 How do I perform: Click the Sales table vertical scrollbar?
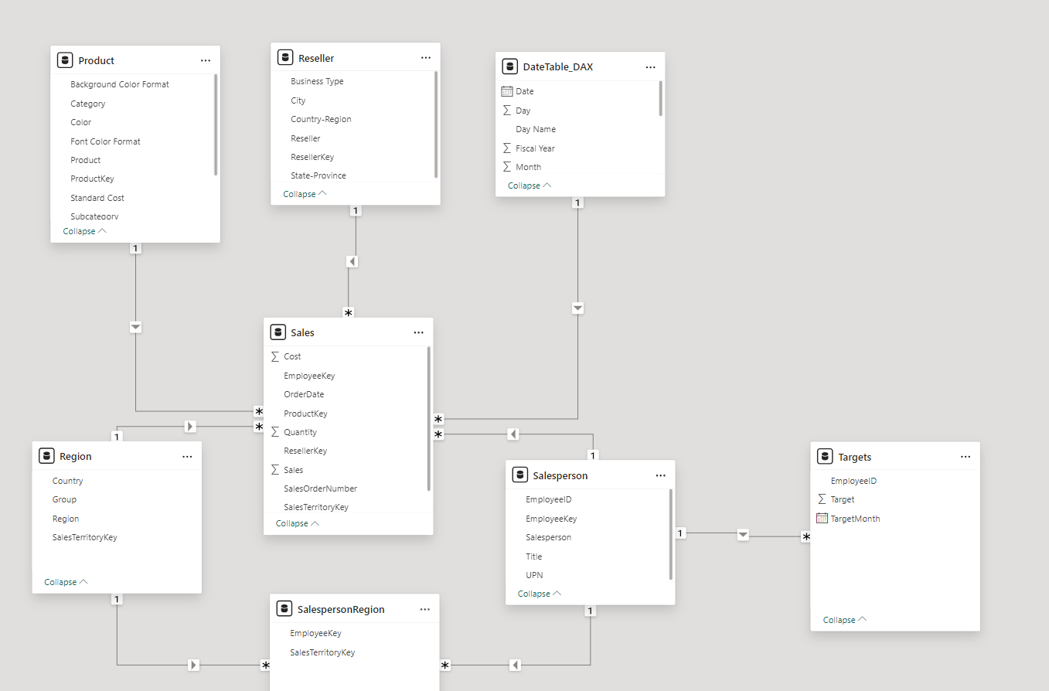coord(429,418)
